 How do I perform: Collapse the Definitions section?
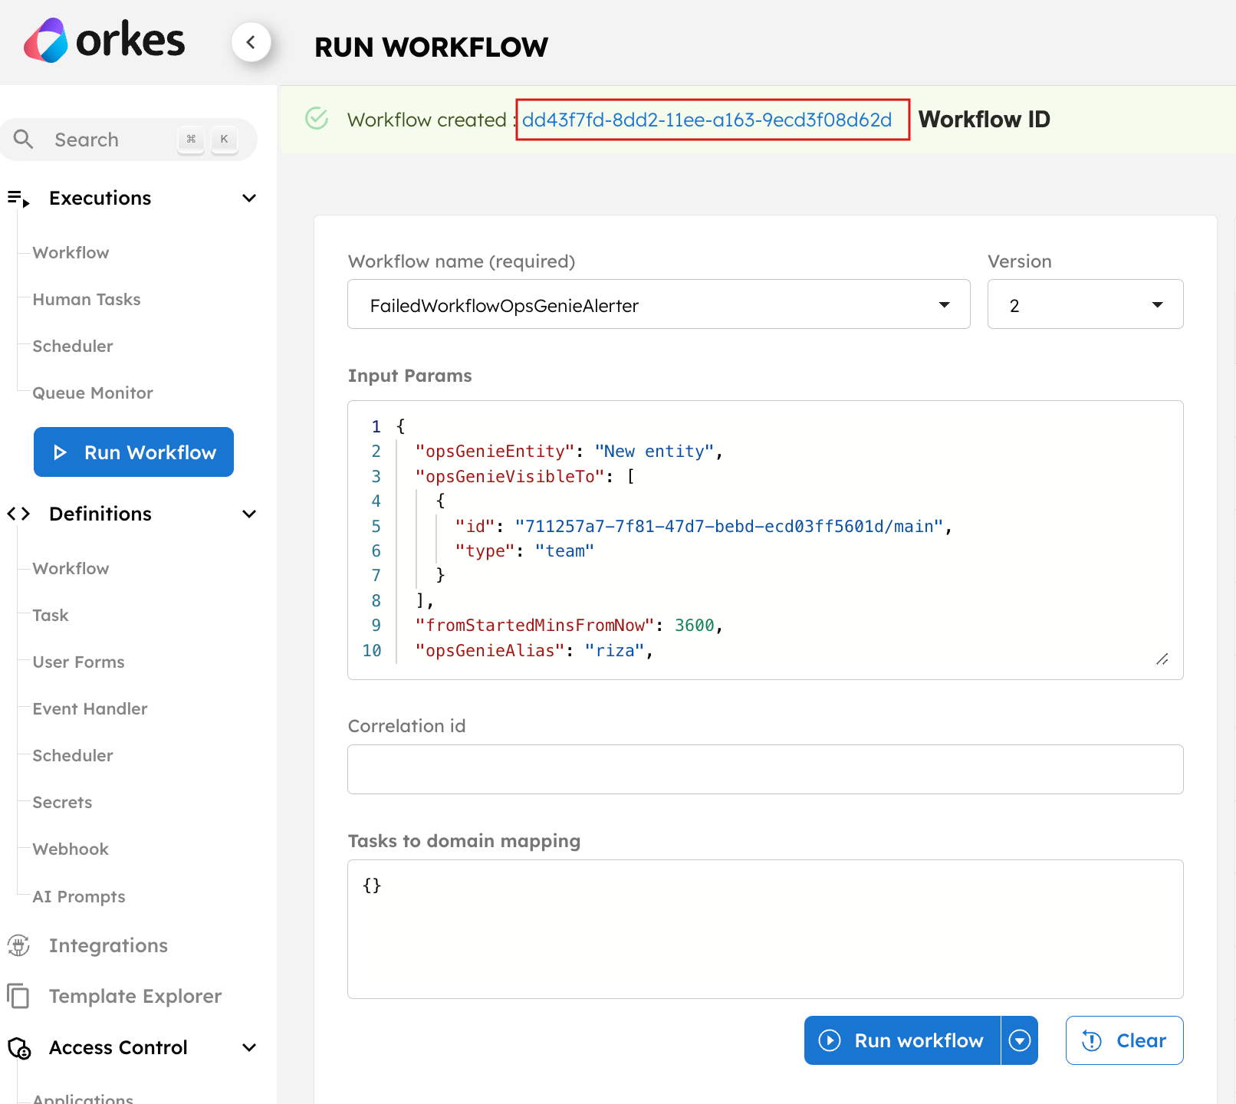(248, 514)
